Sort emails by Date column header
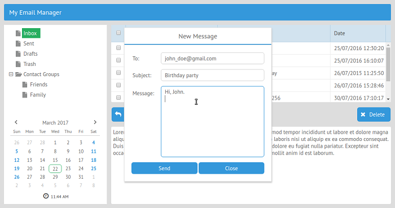Screen dimensions: 395x208 358,33
